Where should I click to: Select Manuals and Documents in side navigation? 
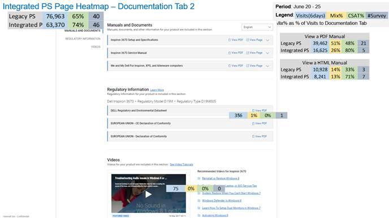click(83, 30)
